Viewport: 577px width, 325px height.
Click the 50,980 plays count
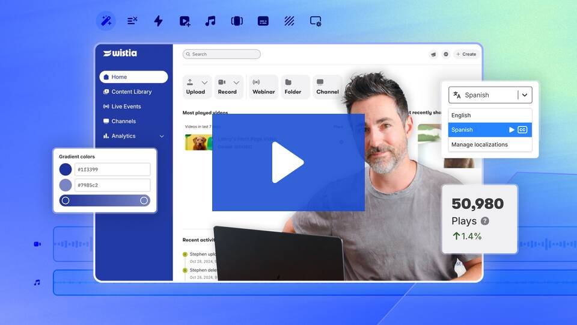click(478, 204)
